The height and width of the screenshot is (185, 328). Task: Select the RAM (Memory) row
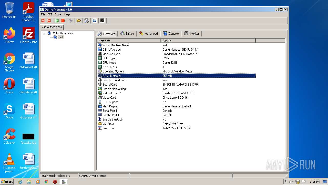[x=177, y=76]
